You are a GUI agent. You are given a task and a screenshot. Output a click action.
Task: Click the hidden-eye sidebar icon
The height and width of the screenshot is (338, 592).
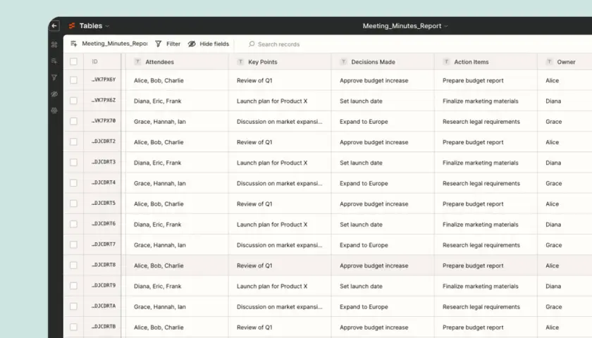tap(54, 94)
